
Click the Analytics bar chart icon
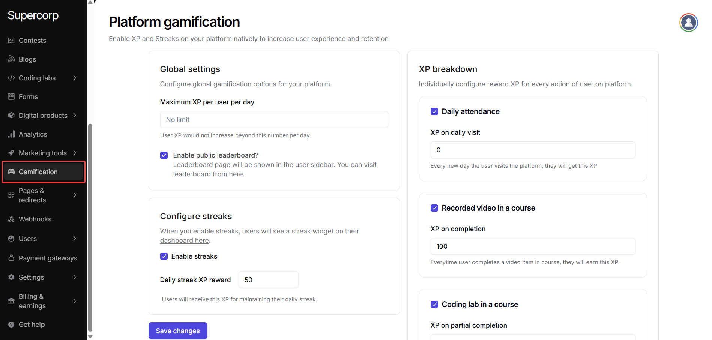11,134
